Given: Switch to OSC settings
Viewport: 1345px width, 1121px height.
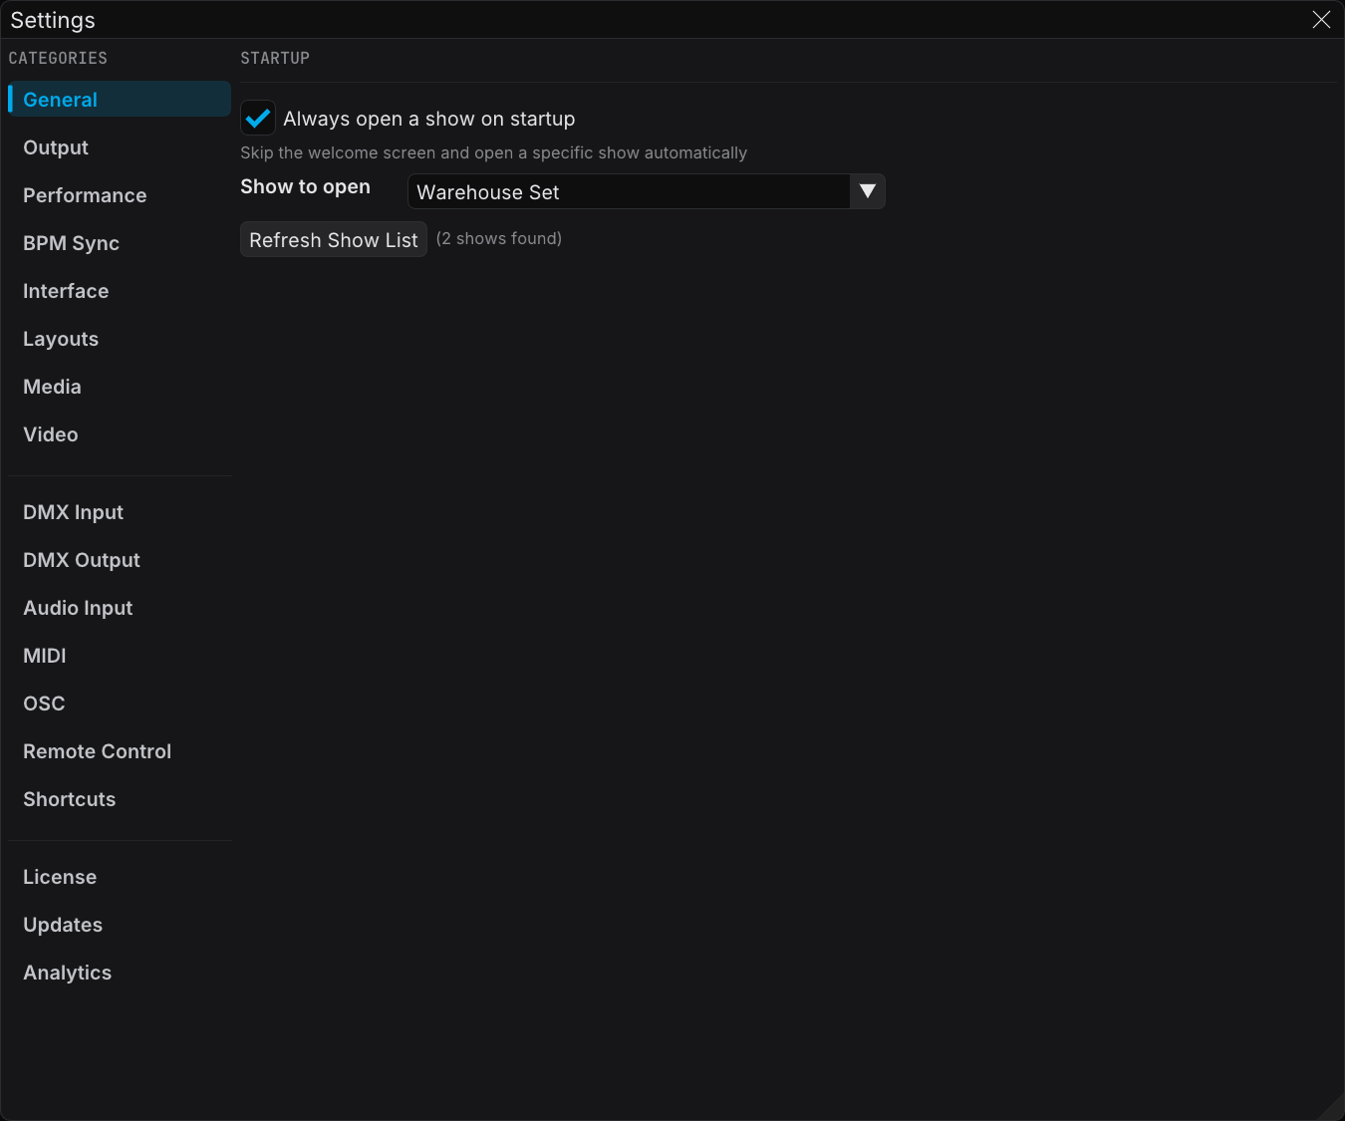Looking at the screenshot, I should click(120, 703).
